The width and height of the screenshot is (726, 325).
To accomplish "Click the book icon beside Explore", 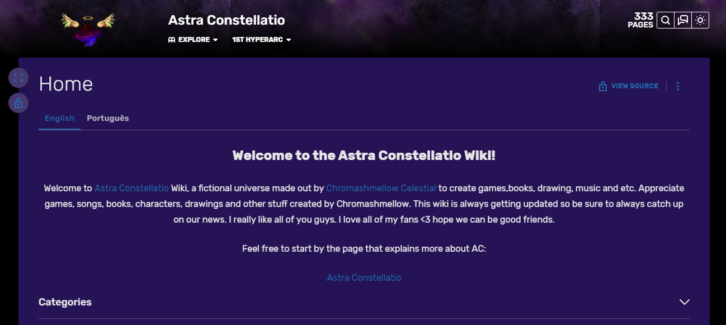I will 172,40.
